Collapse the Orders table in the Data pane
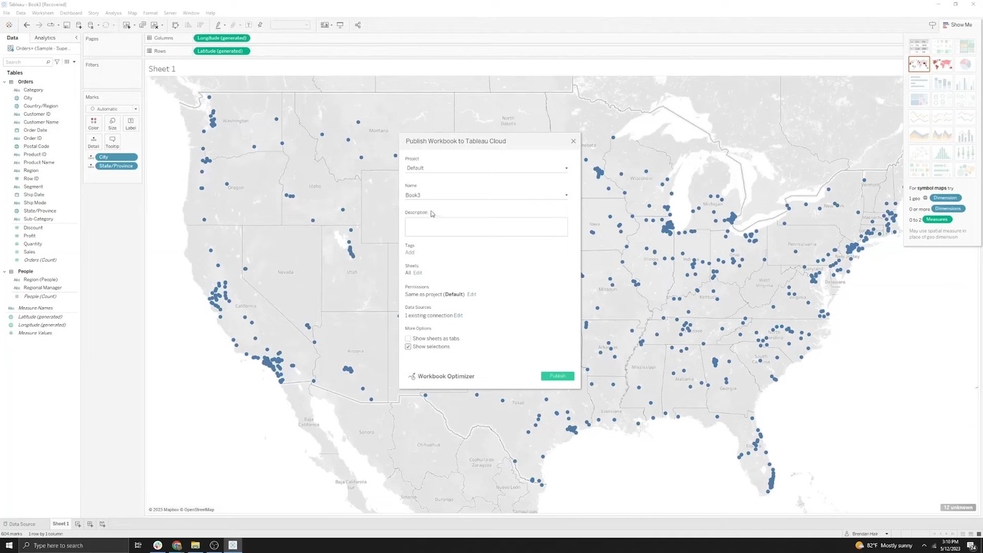This screenshot has height=553, width=983. pyautogui.click(x=4, y=81)
